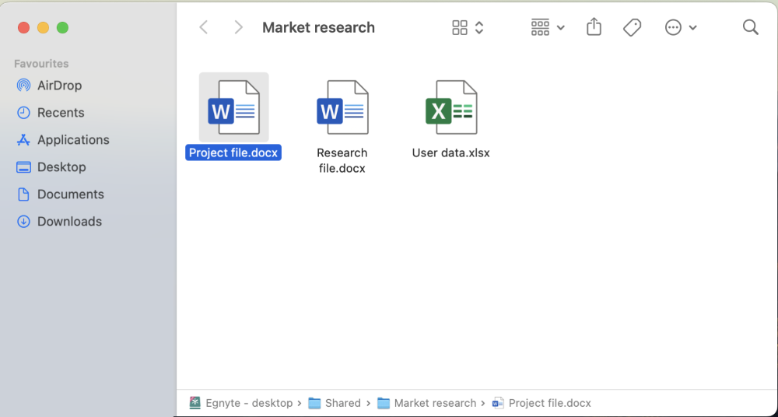Open the icon view switcher dropdown

pyautogui.click(x=468, y=27)
